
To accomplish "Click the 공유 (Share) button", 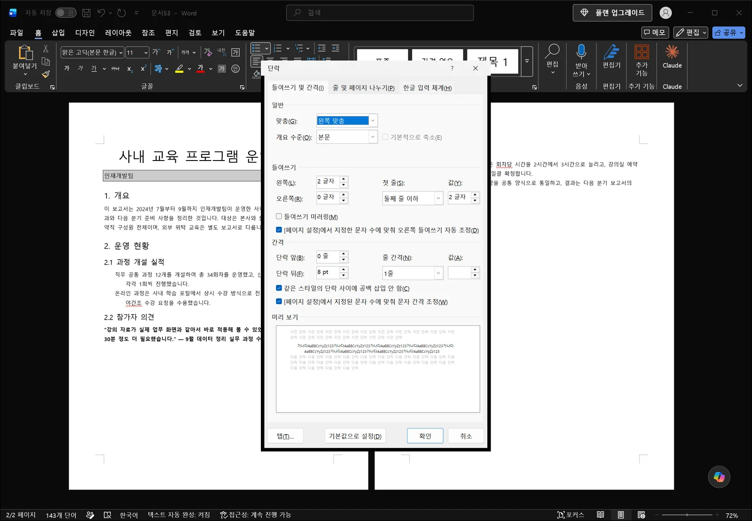I will tap(728, 32).
